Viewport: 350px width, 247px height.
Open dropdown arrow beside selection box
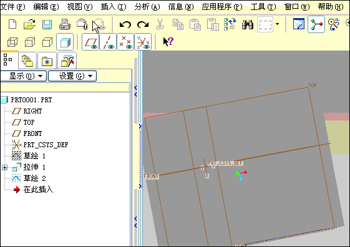pyautogui.click(x=277, y=24)
